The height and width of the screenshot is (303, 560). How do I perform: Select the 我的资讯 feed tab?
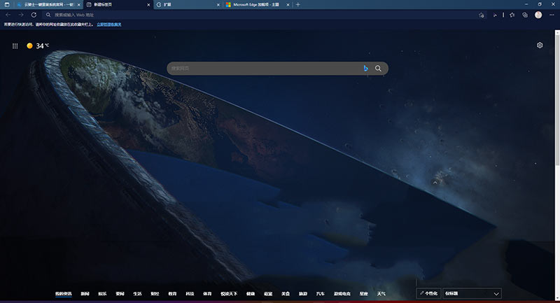[64, 294]
